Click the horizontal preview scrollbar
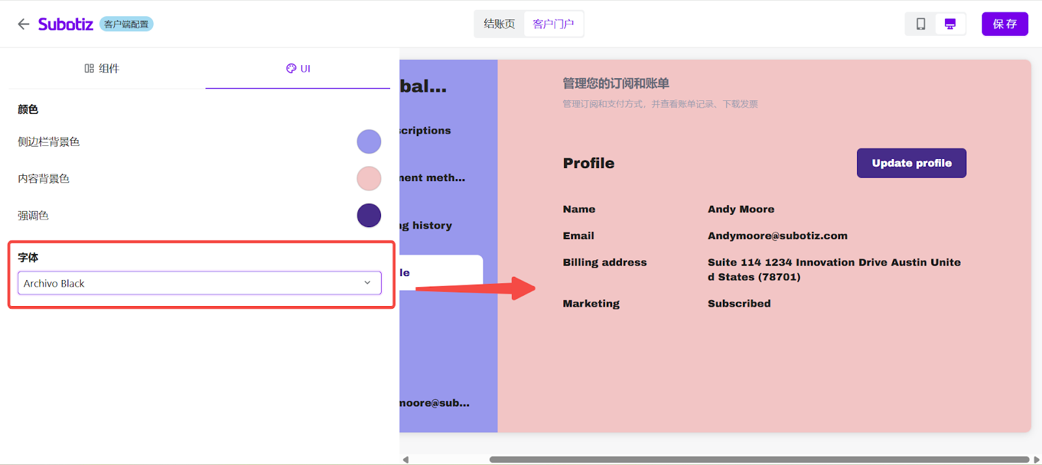The height and width of the screenshot is (465, 1042). click(x=759, y=459)
